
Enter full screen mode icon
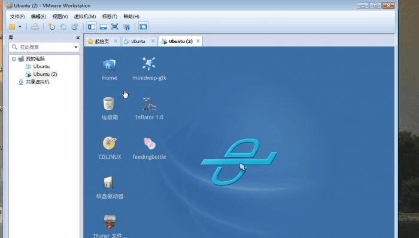pyautogui.click(x=115, y=27)
